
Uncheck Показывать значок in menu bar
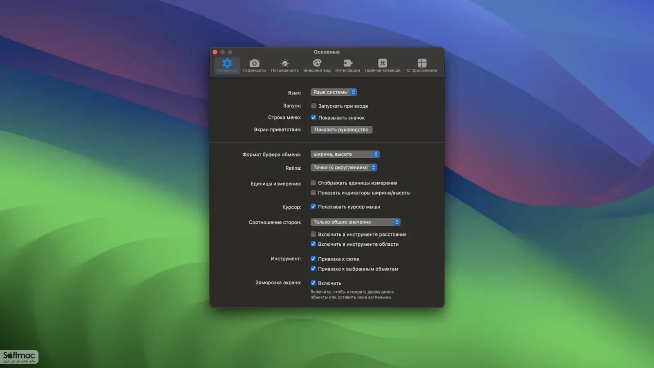point(314,118)
